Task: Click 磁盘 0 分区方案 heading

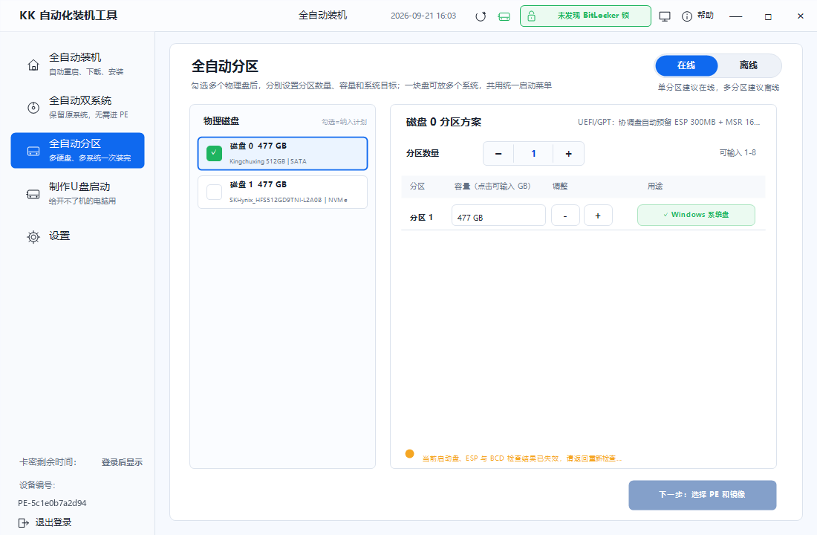Action: pos(443,122)
